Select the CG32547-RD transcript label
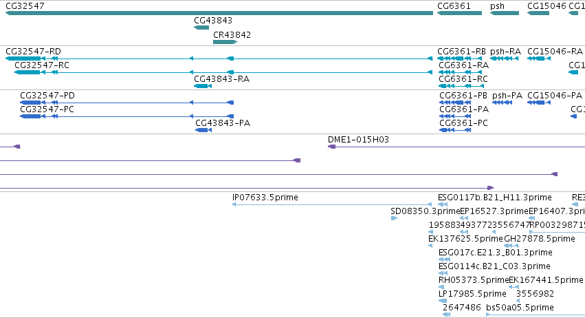The width and height of the screenshot is (585, 318). coord(33,51)
